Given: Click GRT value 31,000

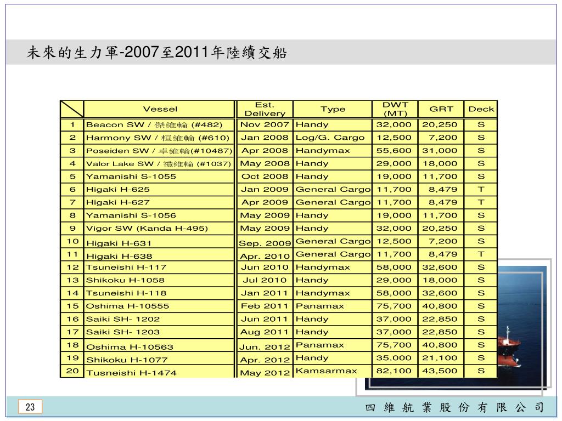Looking at the screenshot, I should [441, 151].
